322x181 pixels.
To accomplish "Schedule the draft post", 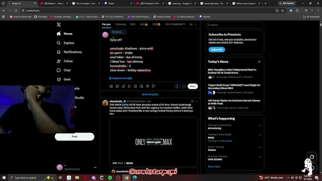I will point(141,86).
